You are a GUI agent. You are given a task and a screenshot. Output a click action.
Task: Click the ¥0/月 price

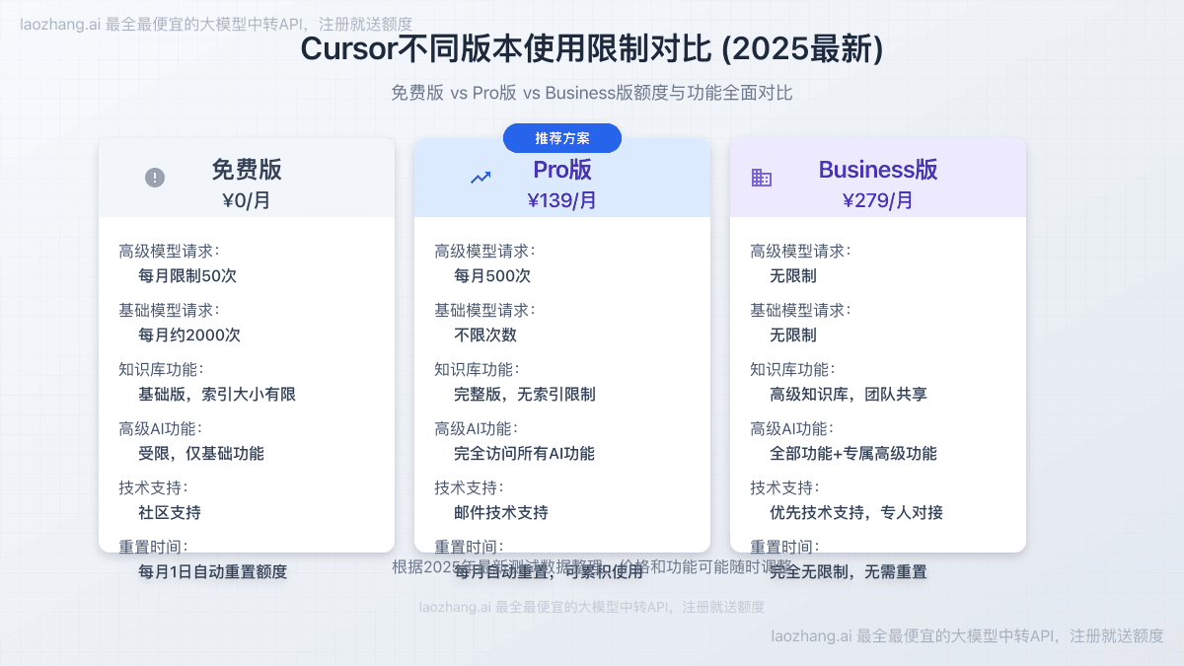[x=247, y=200]
